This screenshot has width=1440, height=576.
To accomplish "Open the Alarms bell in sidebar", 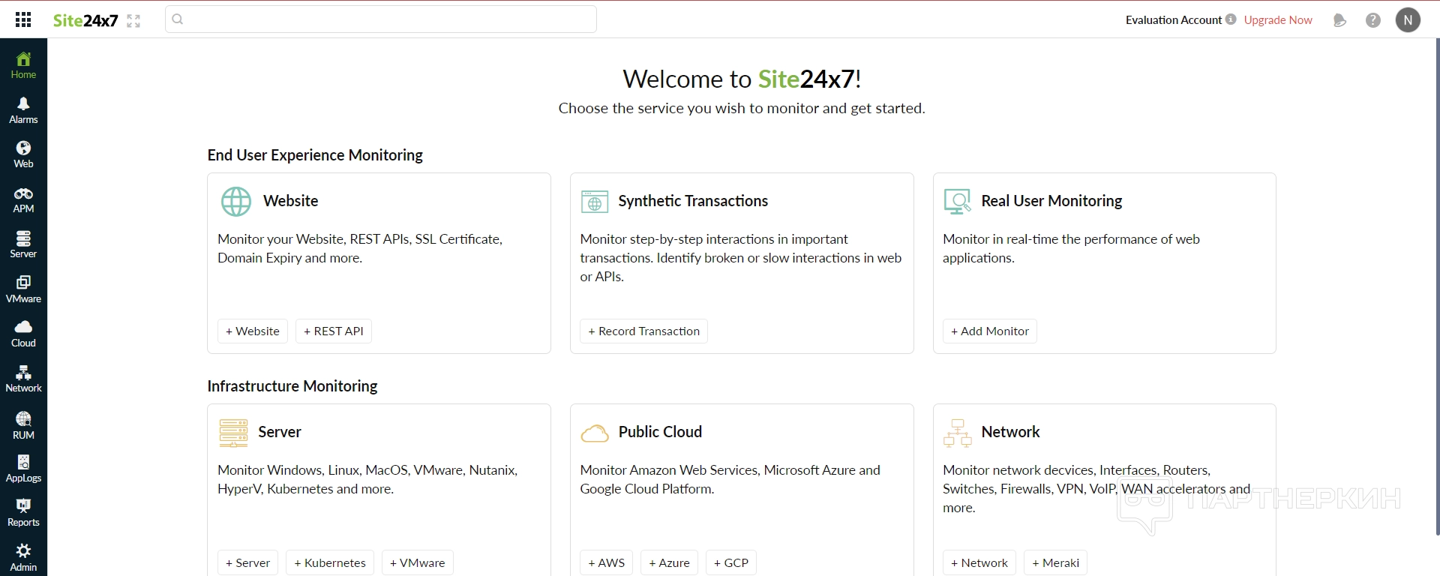I will click(x=23, y=109).
